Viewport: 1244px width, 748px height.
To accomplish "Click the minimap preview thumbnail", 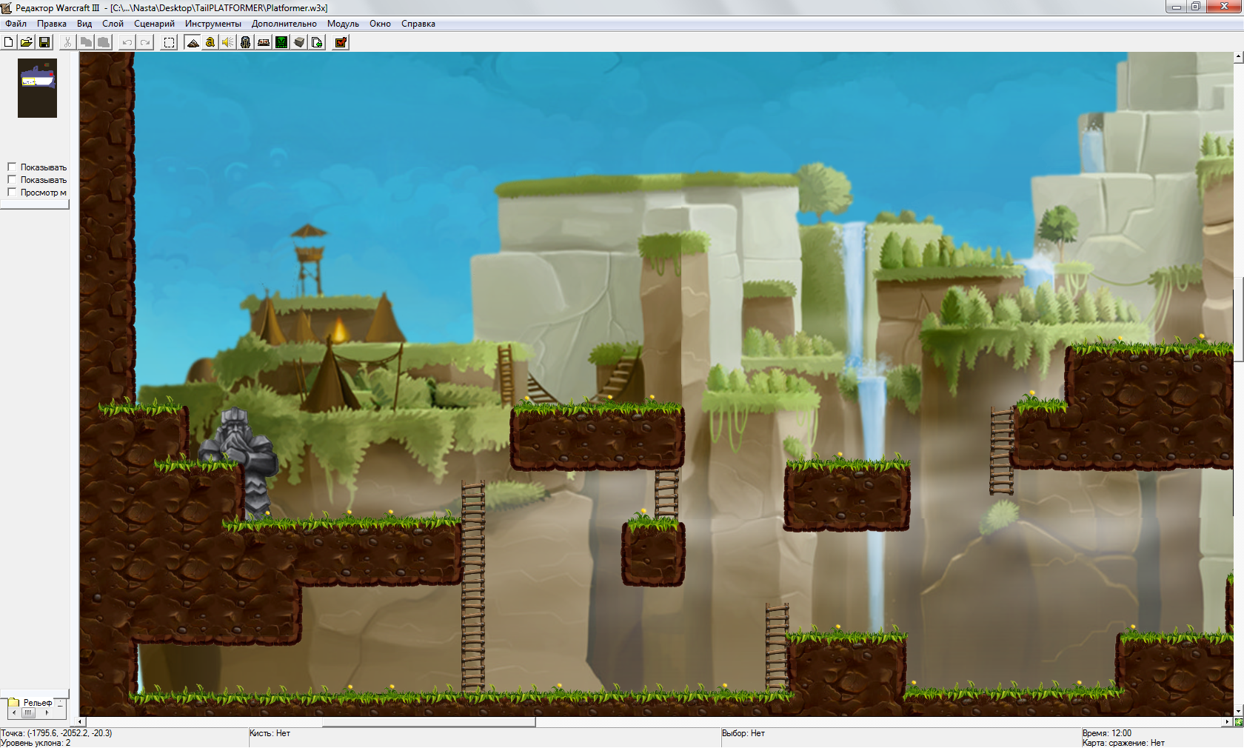I will [x=37, y=88].
